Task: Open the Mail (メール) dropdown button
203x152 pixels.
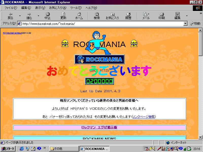Action: (x=146, y=16)
